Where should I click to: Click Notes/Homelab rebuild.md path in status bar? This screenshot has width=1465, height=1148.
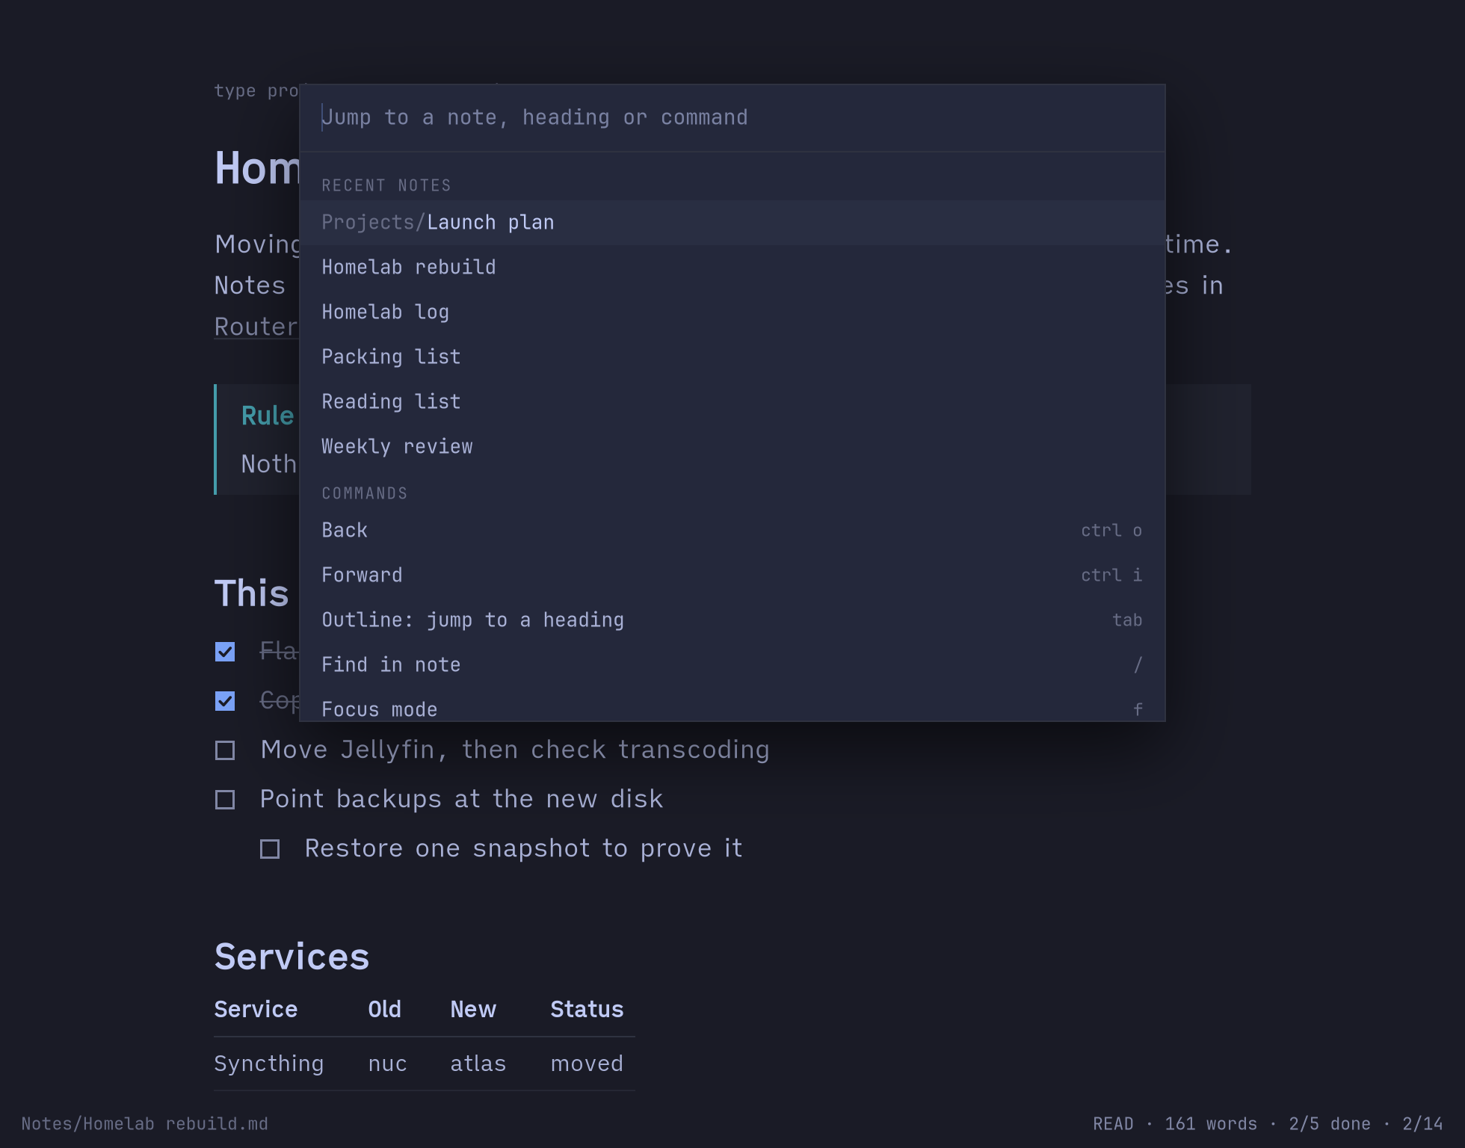tap(144, 1124)
